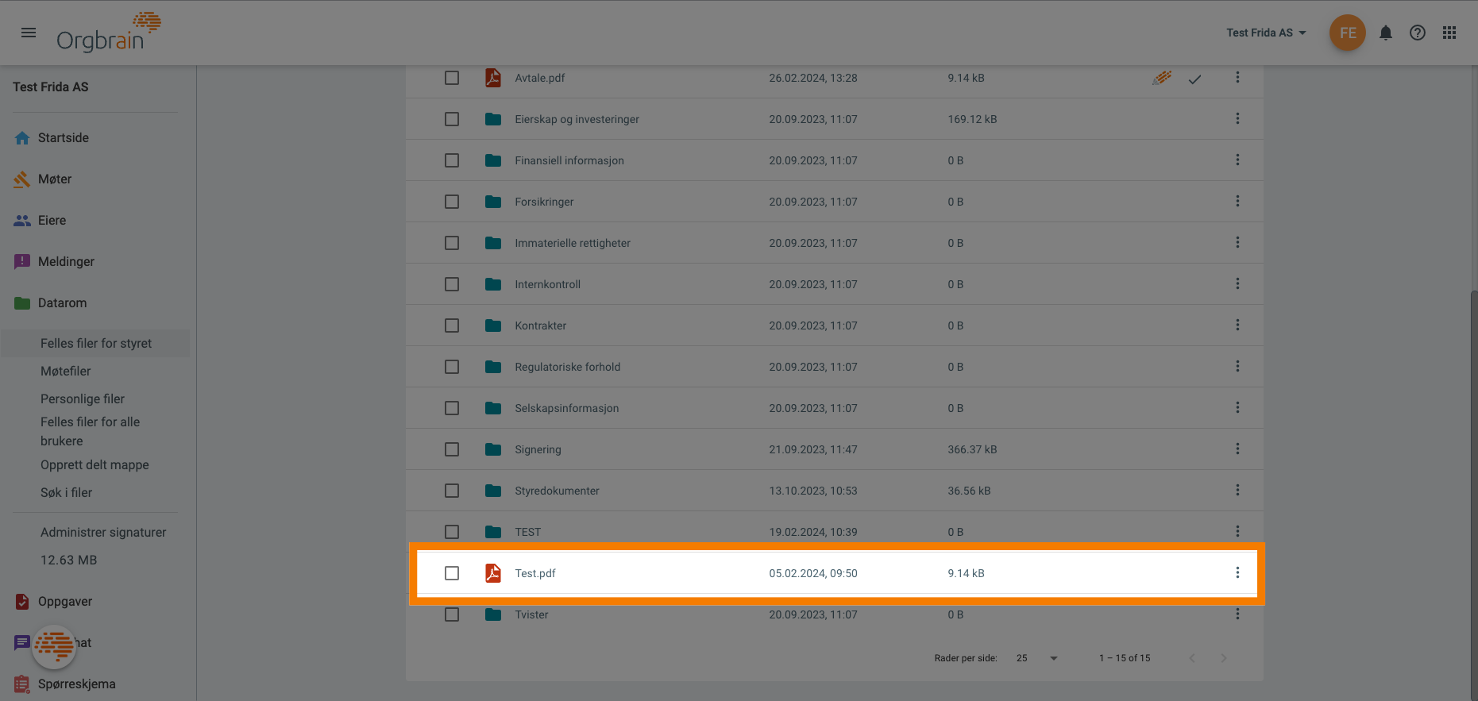Open the help question mark icon
Screen dimensions: 1478x701
[1418, 33]
